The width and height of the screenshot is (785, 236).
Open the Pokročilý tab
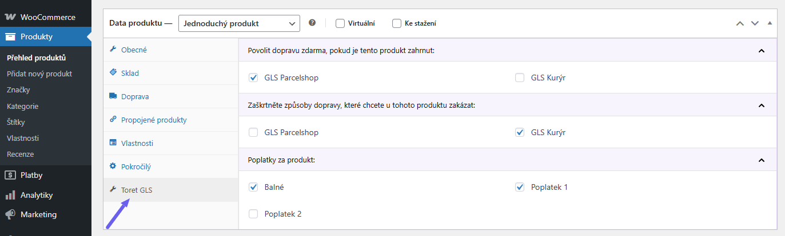tap(171, 166)
